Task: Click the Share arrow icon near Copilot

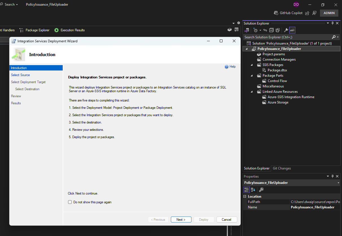Action: click(x=307, y=13)
